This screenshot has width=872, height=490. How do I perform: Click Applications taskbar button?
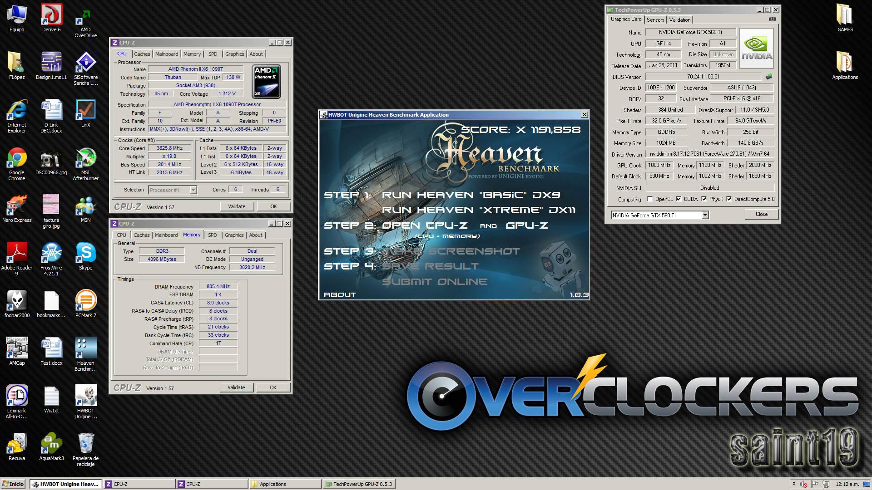[285, 484]
